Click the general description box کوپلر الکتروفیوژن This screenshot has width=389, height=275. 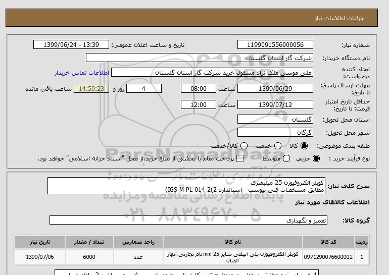click(x=186, y=186)
